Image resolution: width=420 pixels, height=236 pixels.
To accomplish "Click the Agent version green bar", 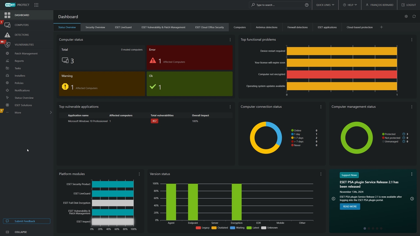I will 171,202.
